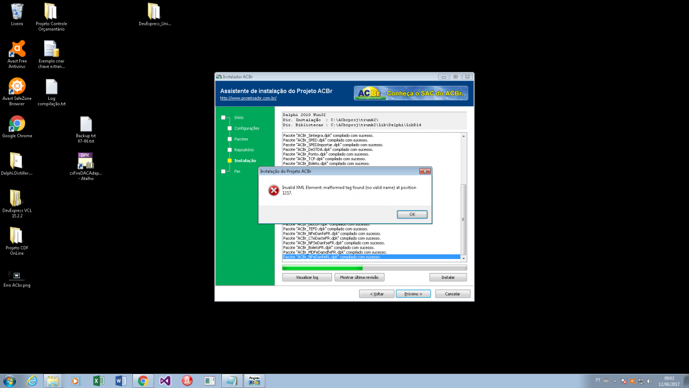Go to the Repositório wizard step

[244, 150]
